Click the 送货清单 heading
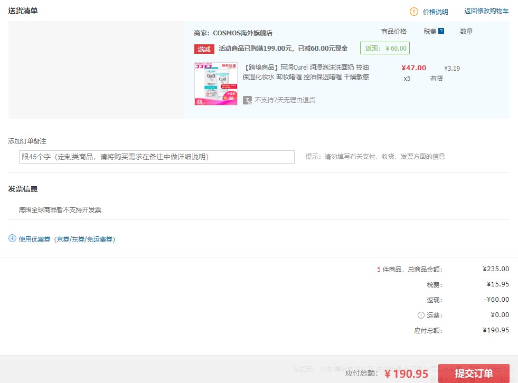 (23, 11)
